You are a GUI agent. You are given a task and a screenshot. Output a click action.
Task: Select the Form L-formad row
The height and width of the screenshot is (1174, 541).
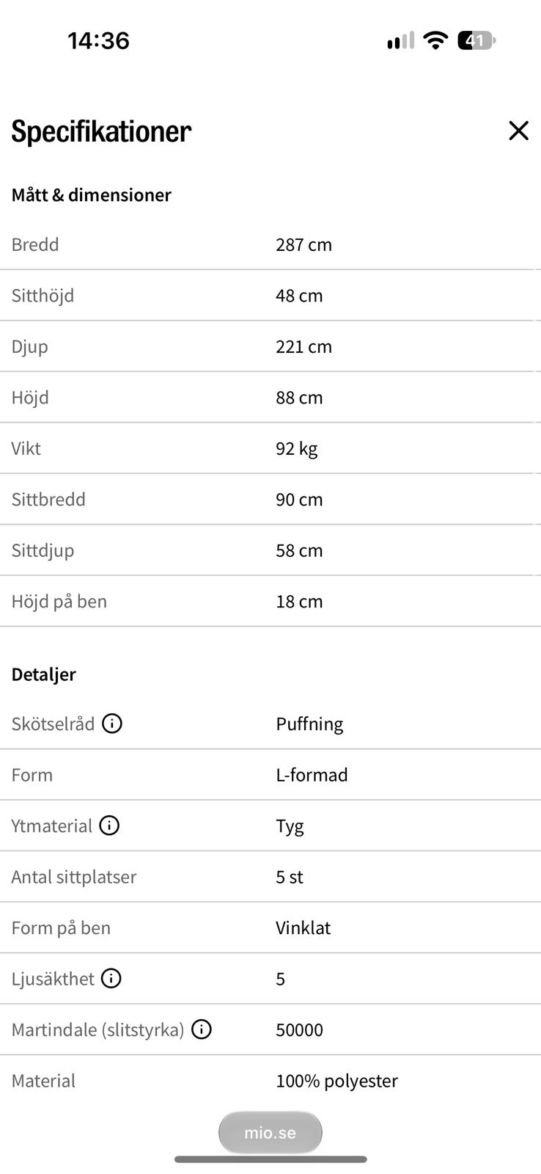click(x=270, y=775)
